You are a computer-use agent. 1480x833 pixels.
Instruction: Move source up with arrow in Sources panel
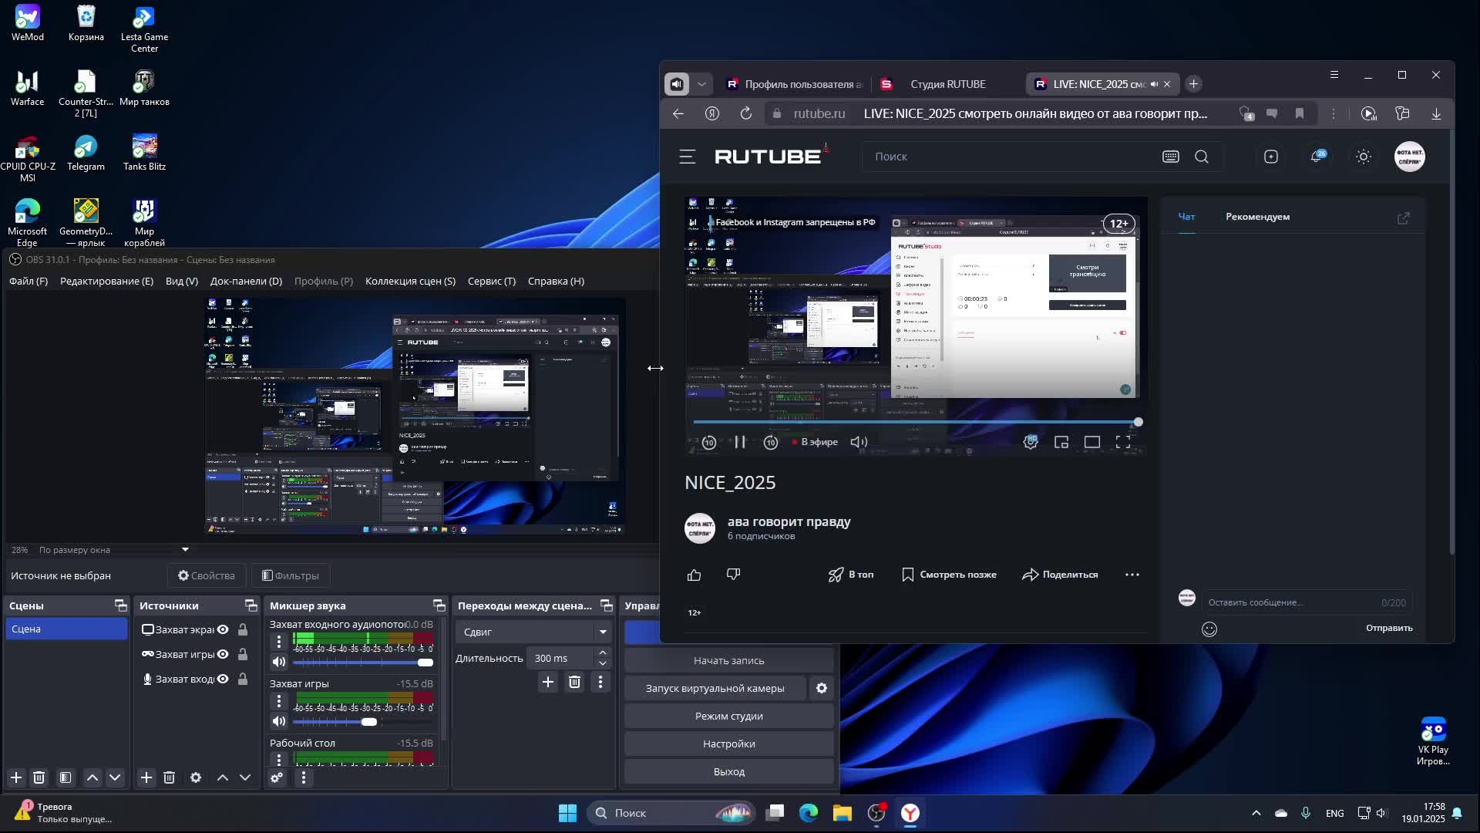pyautogui.click(x=223, y=777)
